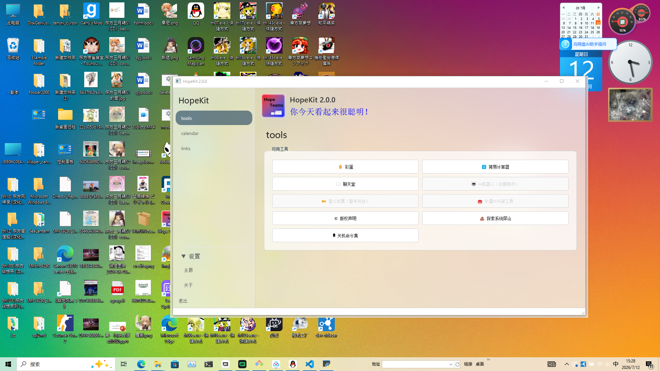Click the taskbar search box
The width and height of the screenshot is (660, 371).
pos(66,364)
